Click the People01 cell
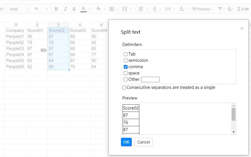Viewport: 251px width, 157px height. 16,37
